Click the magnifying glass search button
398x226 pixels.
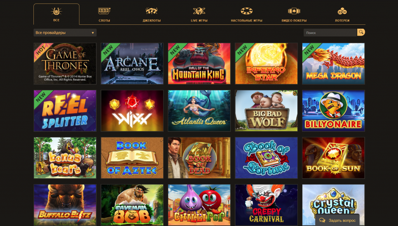click(x=361, y=32)
